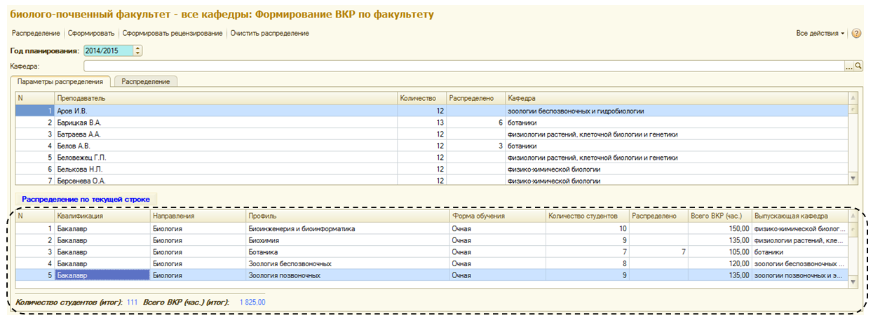Image resolution: width=873 pixels, height=318 pixels.
Task: Select teacher row Белькова Н.Л.
Action: (x=431, y=169)
